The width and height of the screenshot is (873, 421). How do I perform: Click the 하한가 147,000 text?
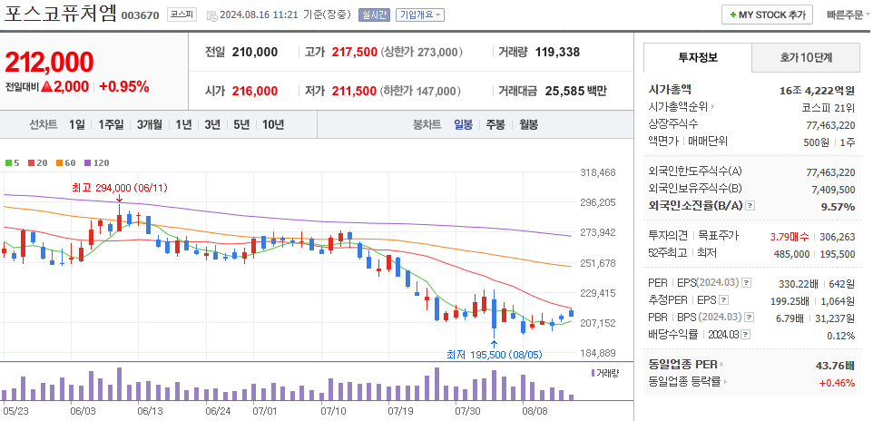coord(422,91)
